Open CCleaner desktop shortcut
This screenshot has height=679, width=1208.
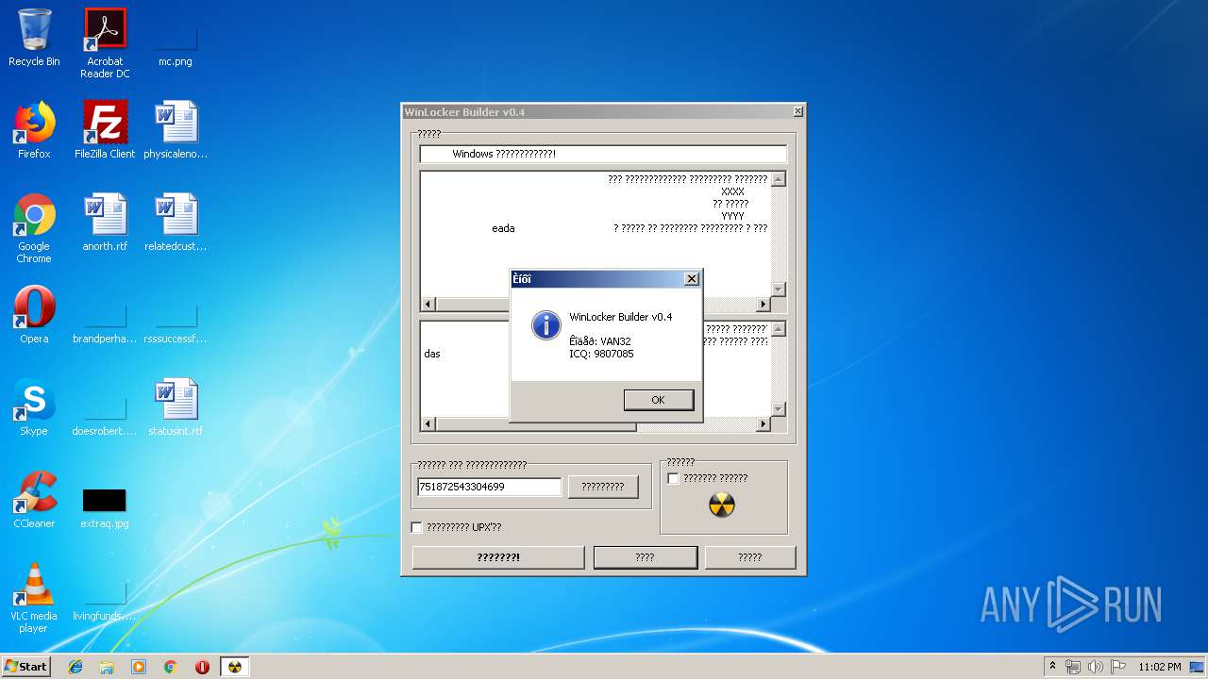point(34,500)
